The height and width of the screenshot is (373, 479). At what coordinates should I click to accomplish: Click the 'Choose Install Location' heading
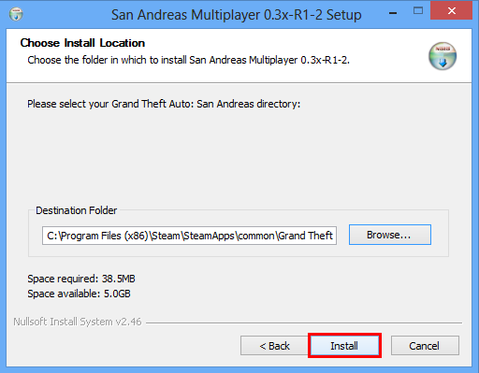82,43
